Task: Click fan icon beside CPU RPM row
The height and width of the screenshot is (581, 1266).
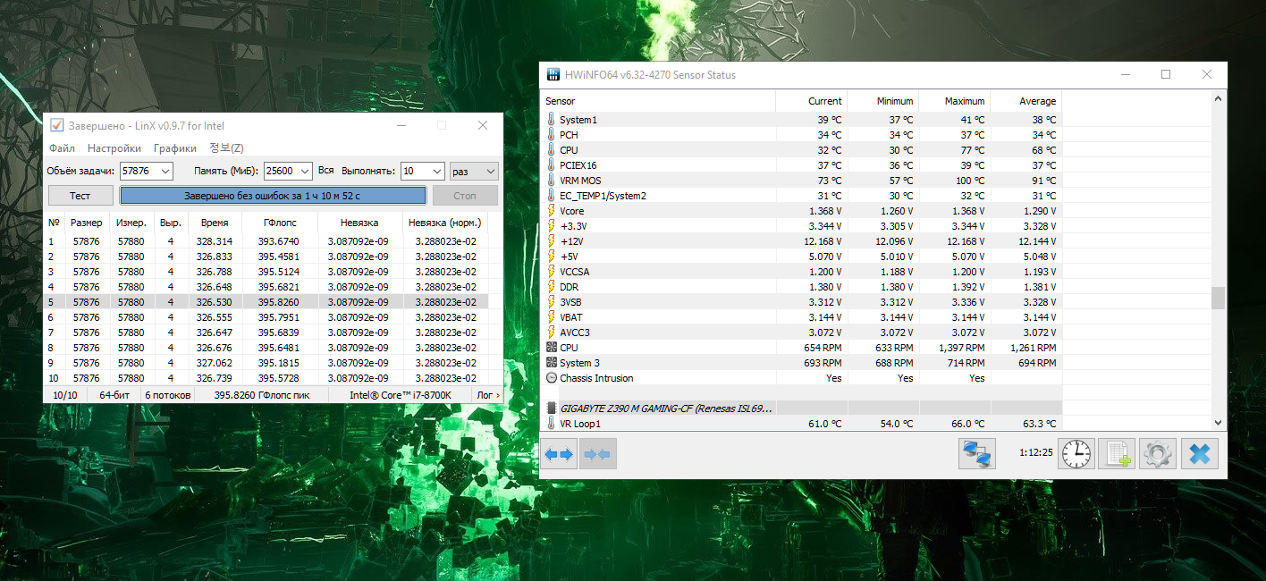Action: (x=551, y=348)
